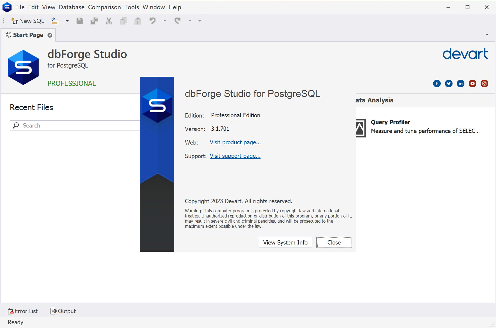Open the Tools menu
496x328 pixels.
click(x=131, y=7)
